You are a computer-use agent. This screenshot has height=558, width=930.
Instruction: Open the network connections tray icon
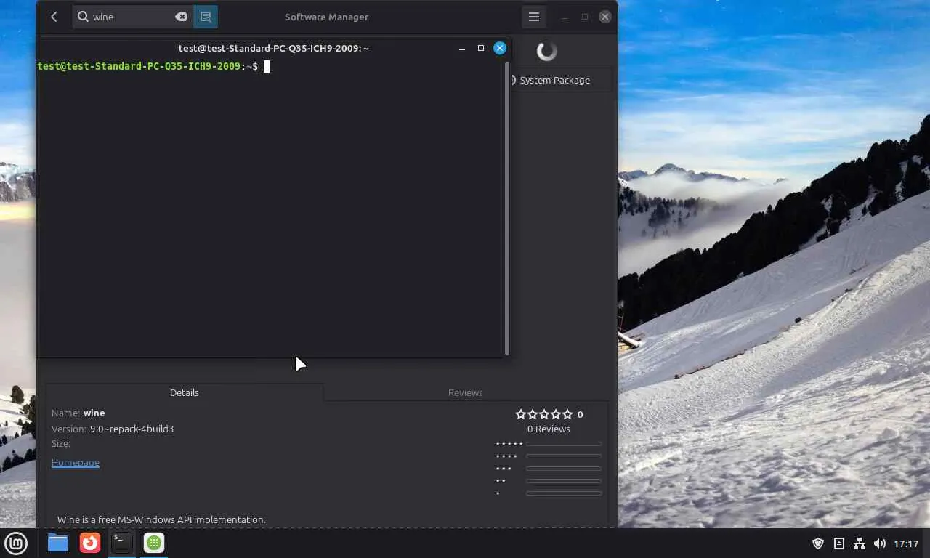coord(860,543)
